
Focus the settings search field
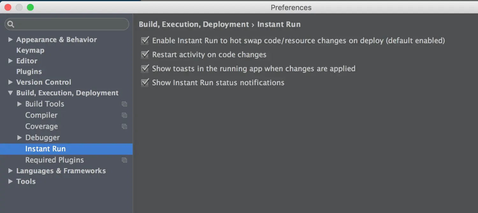pos(67,24)
